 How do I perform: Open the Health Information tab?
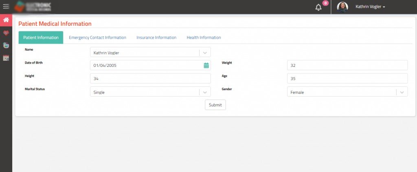click(204, 37)
